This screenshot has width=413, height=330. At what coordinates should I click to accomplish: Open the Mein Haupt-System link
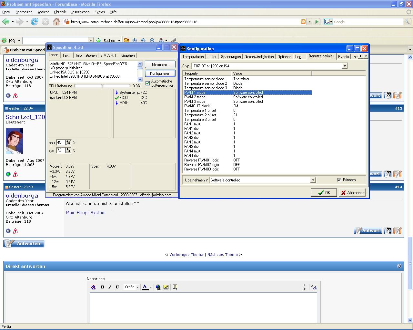tap(86, 212)
